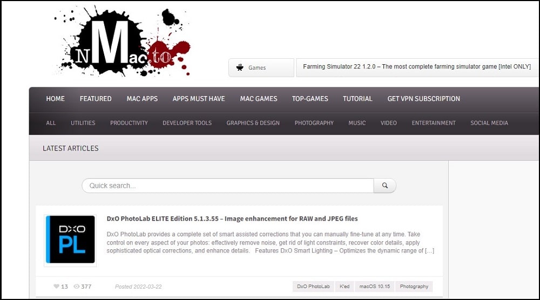Click the LATEST ARTICLES heading
The width and height of the screenshot is (540, 300).
(x=71, y=148)
